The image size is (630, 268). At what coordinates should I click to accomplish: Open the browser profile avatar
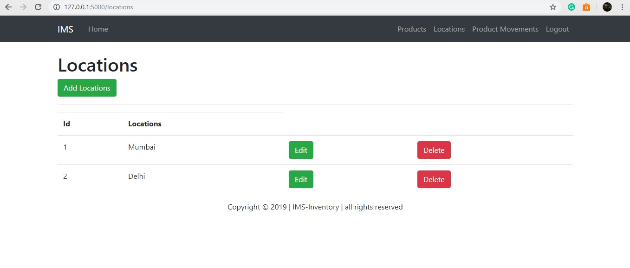tap(607, 7)
